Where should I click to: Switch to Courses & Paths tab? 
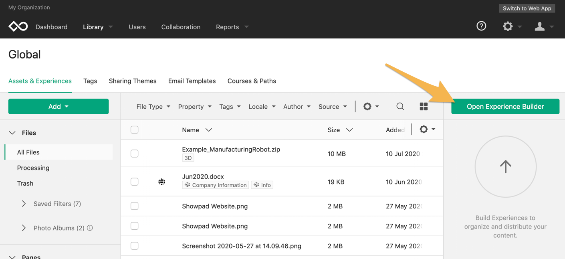252,81
